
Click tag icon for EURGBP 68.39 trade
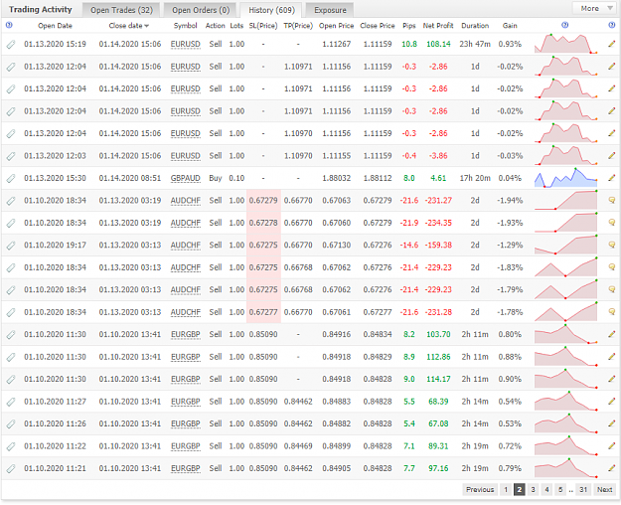(x=11, y=402)
